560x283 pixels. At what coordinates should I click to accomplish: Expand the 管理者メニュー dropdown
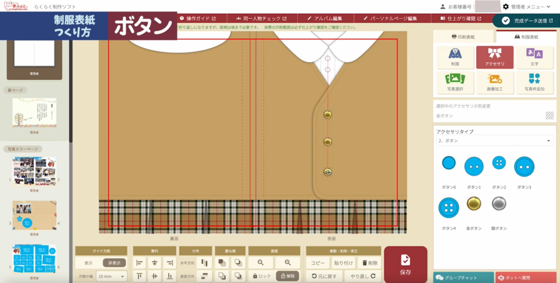tap(527, 7)
